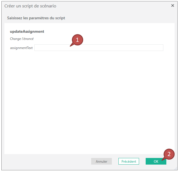This screenshot has height=172, width=179.
Task: Click the red callout marker 1
Action: (x=77, y=40)
